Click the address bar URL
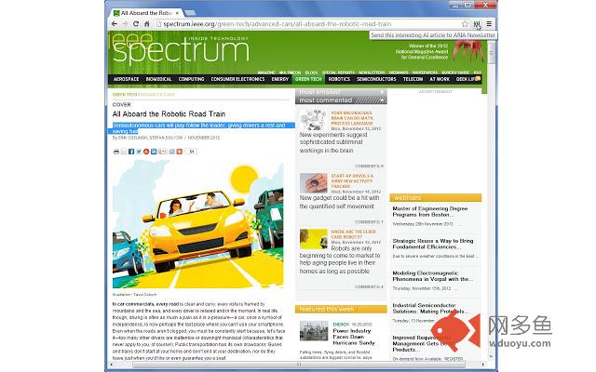The width and height of the screenshot is (596, 372). click(x=278, y=24)
